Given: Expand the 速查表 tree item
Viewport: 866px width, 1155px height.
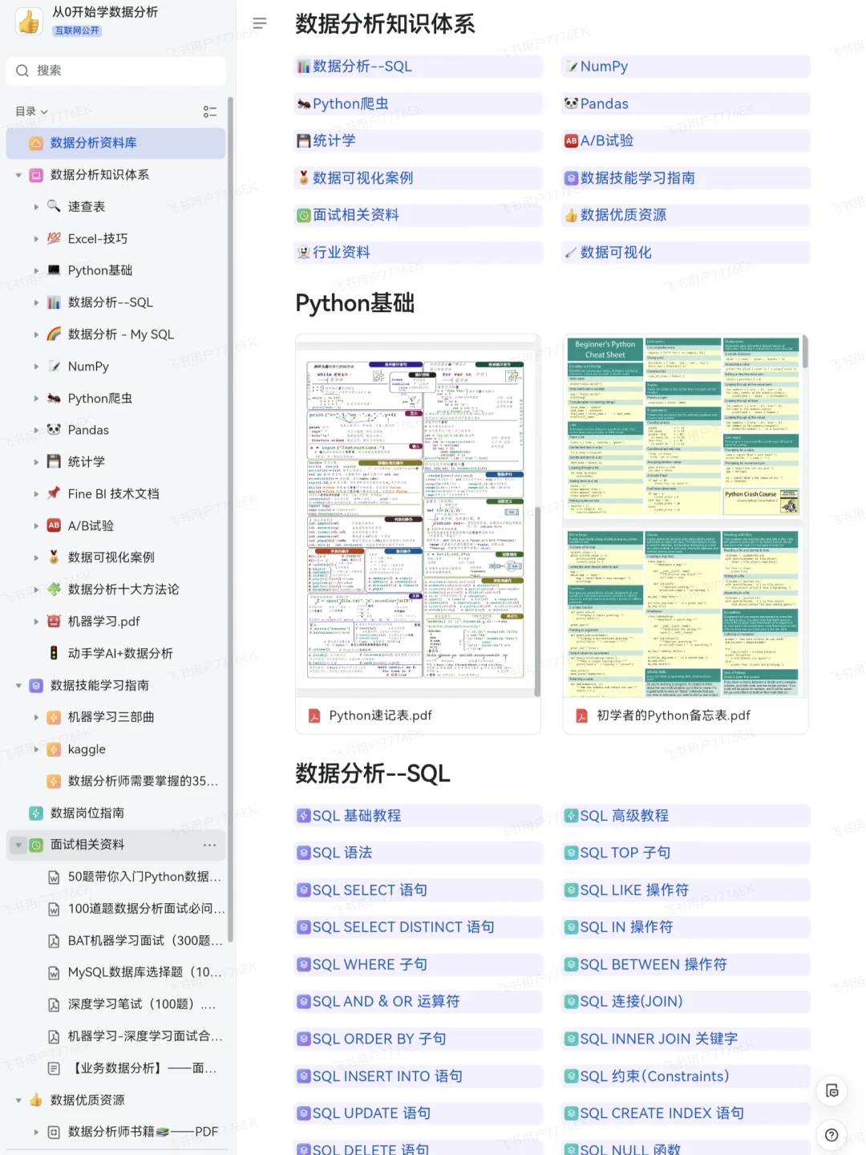Looking at the screenshot, I should [36, 206].
